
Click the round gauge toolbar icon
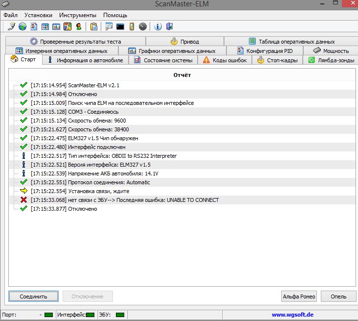coord(143,26)
